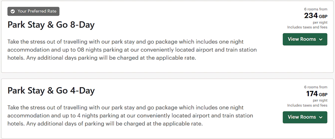
Task: Click the GBP currency label beside 174
Action: pyautogui.click(x=323, y=94)
